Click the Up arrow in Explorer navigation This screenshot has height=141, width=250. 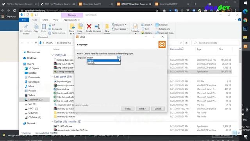[36, 43]
